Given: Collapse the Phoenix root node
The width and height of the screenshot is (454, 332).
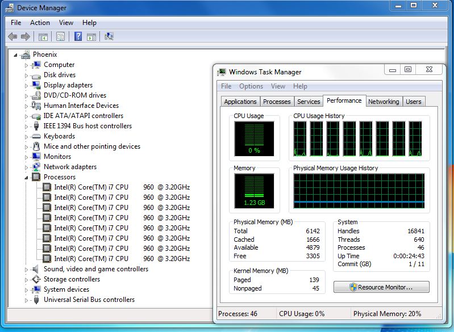Looking at the screenshot, I should point(16,55).
